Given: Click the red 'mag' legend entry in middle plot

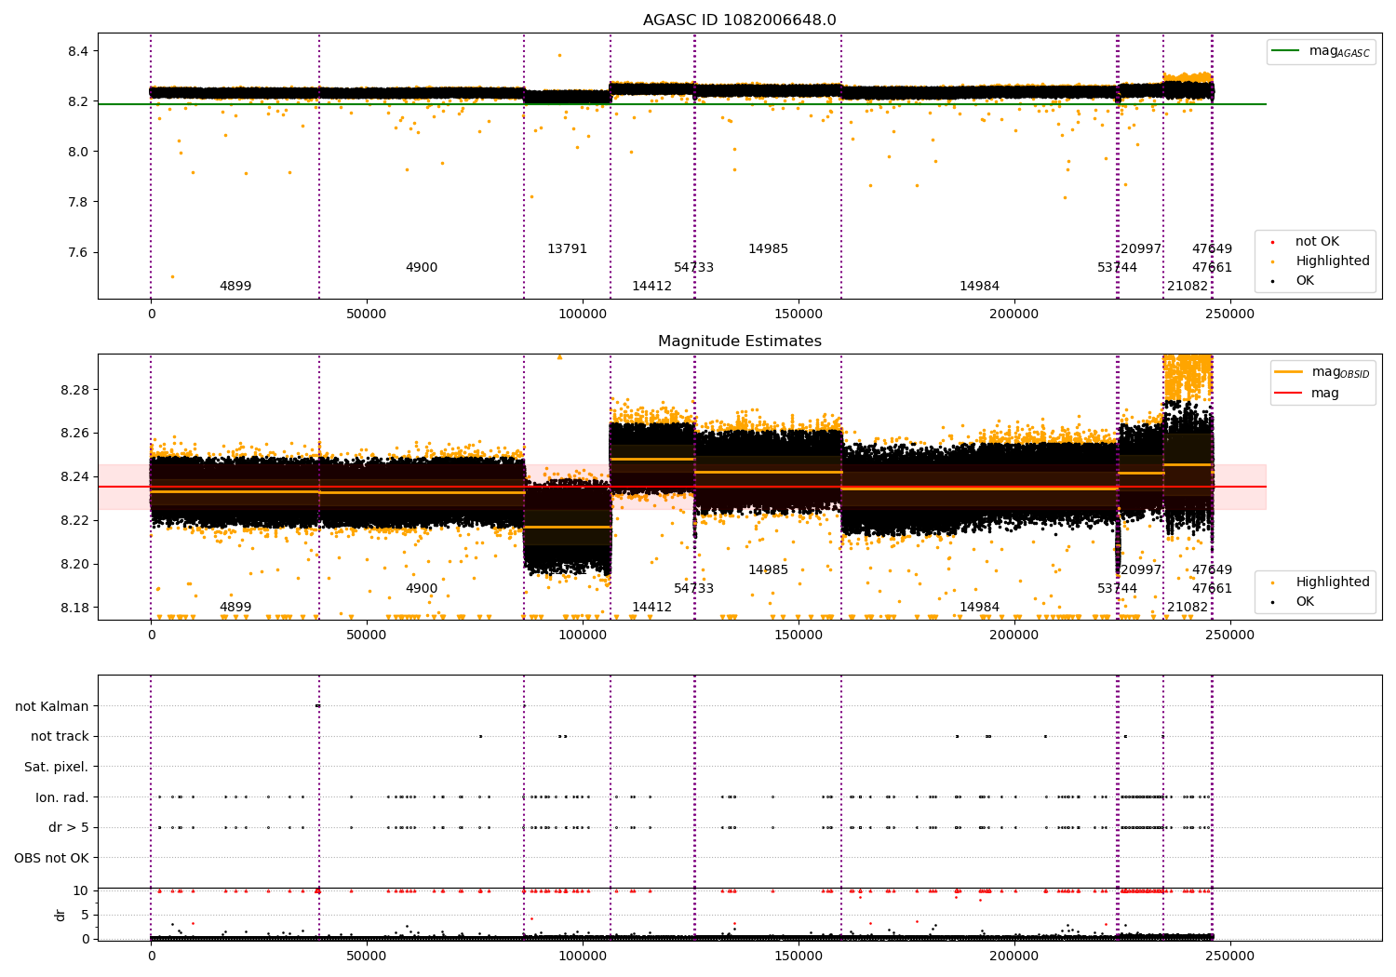Looking at the screenshot, I should tap(1325, 394).
